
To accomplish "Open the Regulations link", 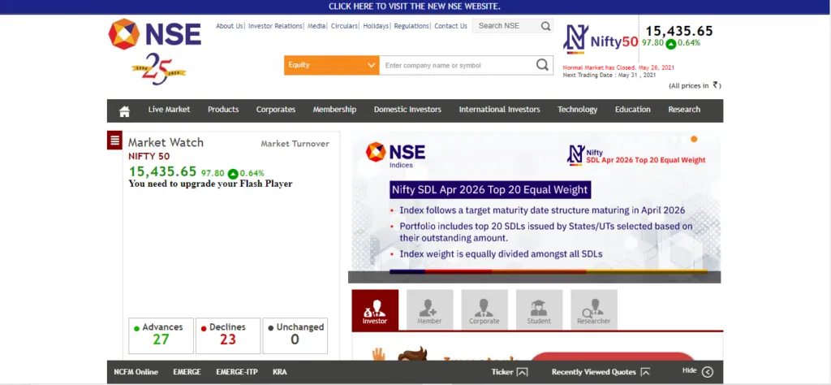I will (x=411, y=26).
